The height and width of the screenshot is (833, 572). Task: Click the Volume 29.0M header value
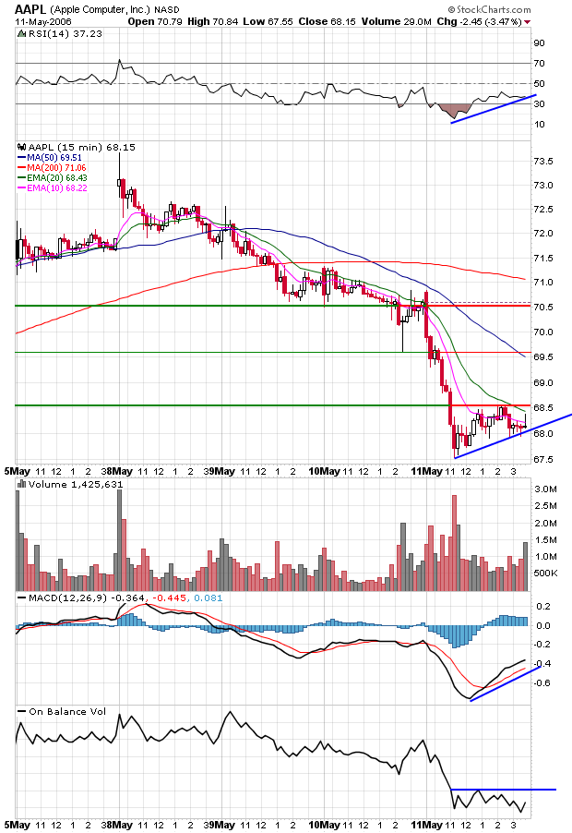(396, 21)
